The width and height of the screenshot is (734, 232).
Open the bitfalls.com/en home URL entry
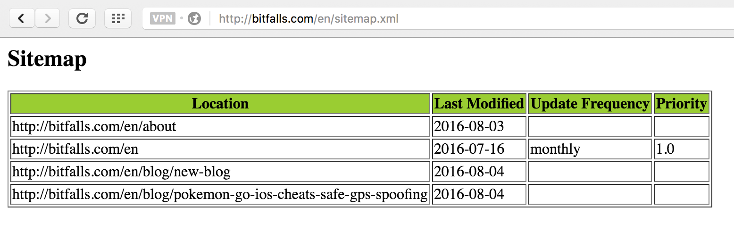pos(75,149)
